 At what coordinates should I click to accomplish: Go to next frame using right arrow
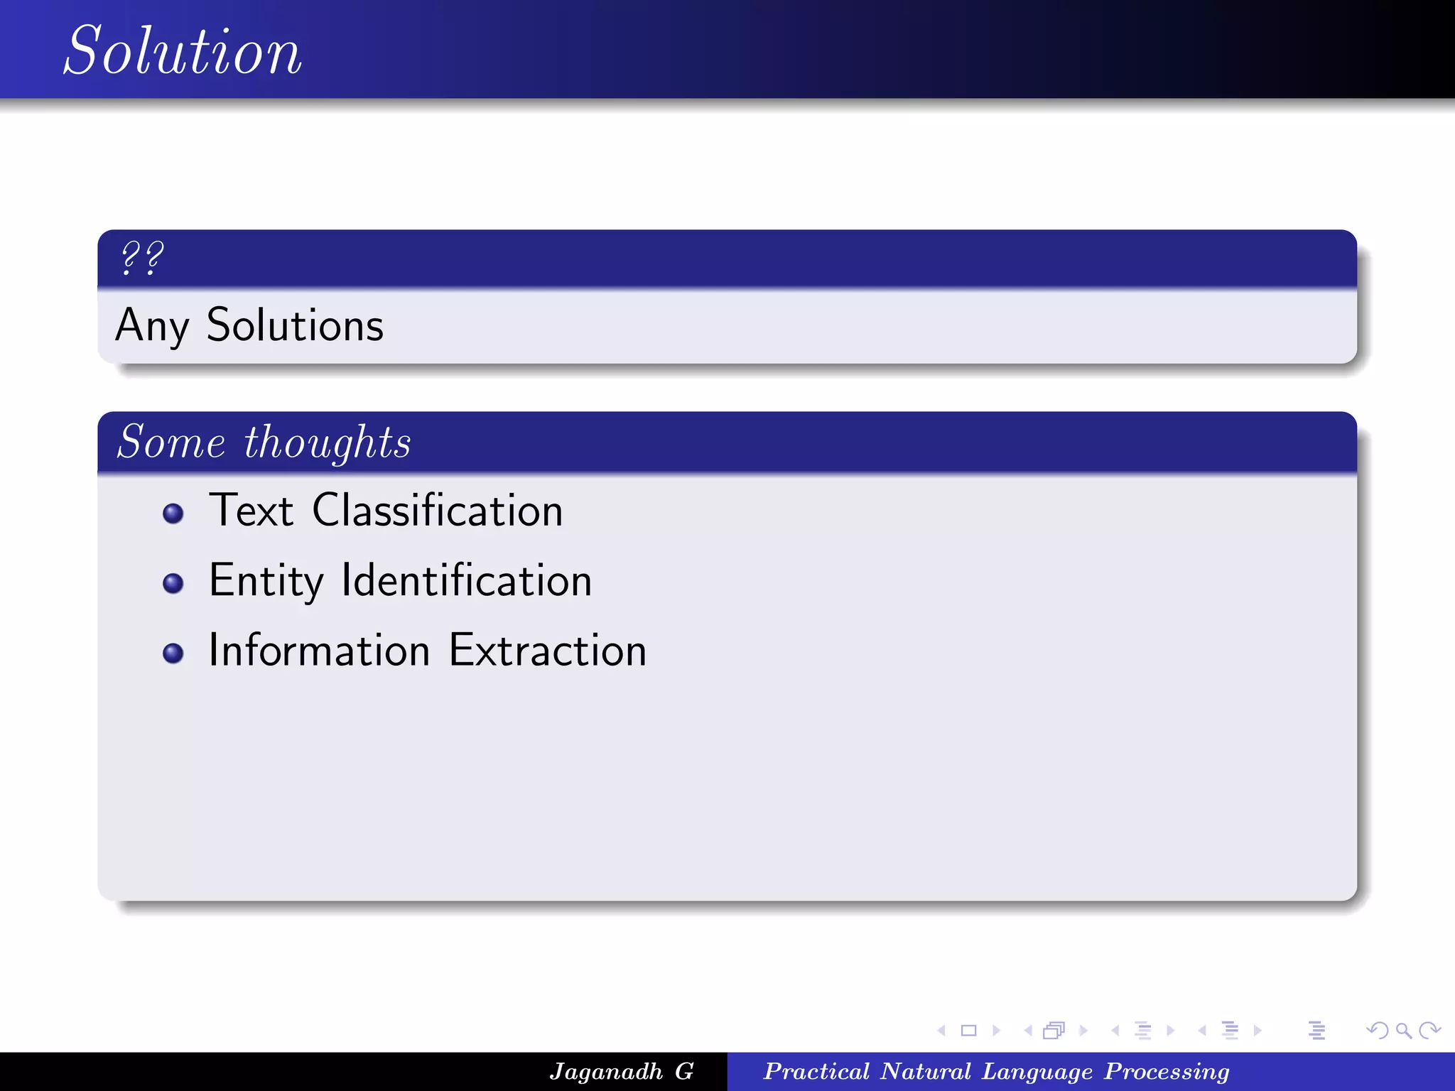[1083, 1030]
